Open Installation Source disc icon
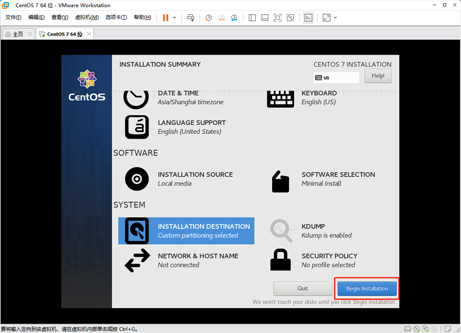The width and height of the screenshot is (461, 333). (x=137, y=179)
